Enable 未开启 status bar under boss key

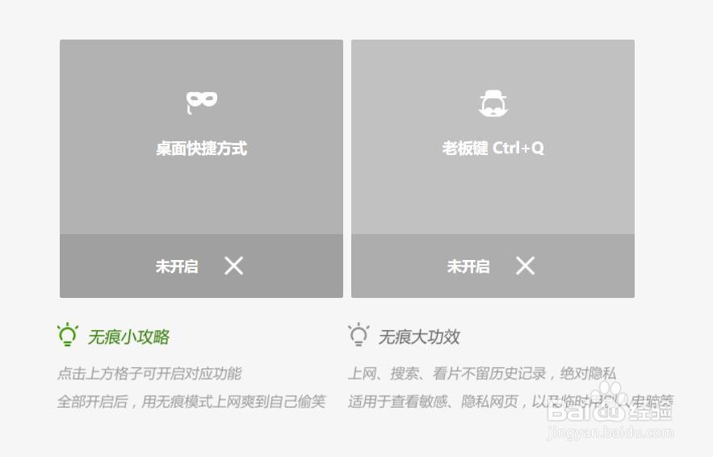click(493, 266)
